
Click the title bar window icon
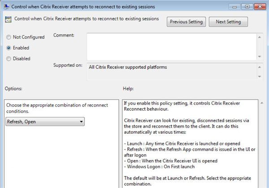(7, 7)
